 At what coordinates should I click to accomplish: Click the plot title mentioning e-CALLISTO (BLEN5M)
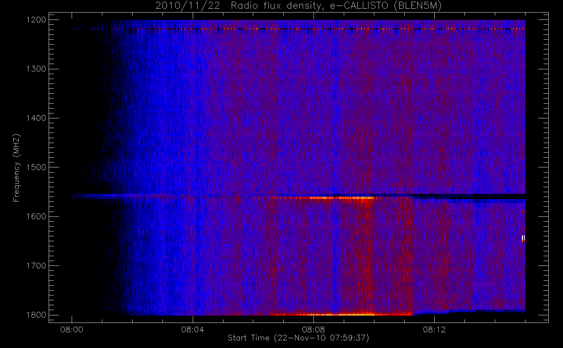[299, 6]
